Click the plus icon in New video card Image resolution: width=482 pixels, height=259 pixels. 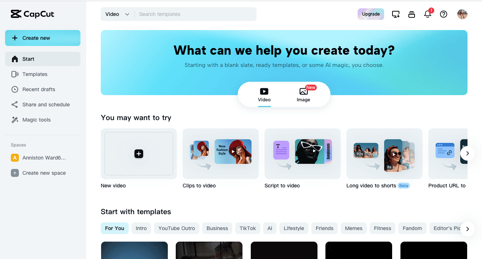[139, 154]
